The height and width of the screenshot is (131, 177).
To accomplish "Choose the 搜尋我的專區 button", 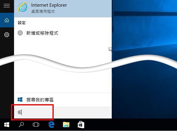I will [x=63, y=100].
